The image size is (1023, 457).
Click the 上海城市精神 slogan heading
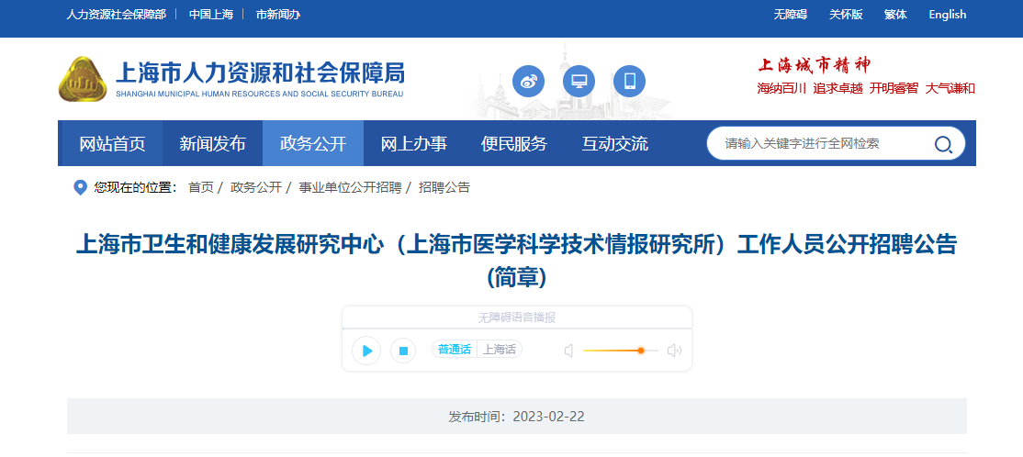pyautogui.click(x=815, y=65)
